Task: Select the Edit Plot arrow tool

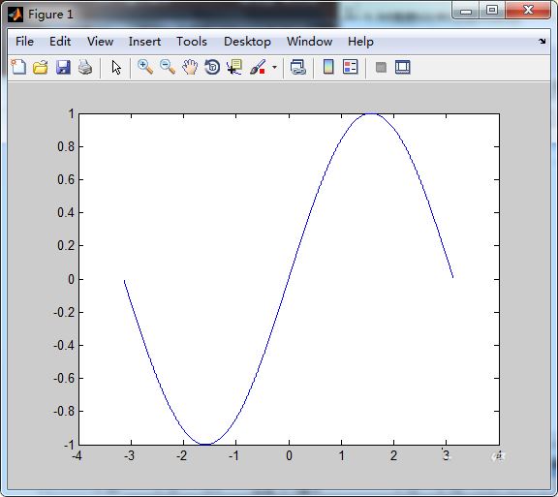Action: pos(116,67)
